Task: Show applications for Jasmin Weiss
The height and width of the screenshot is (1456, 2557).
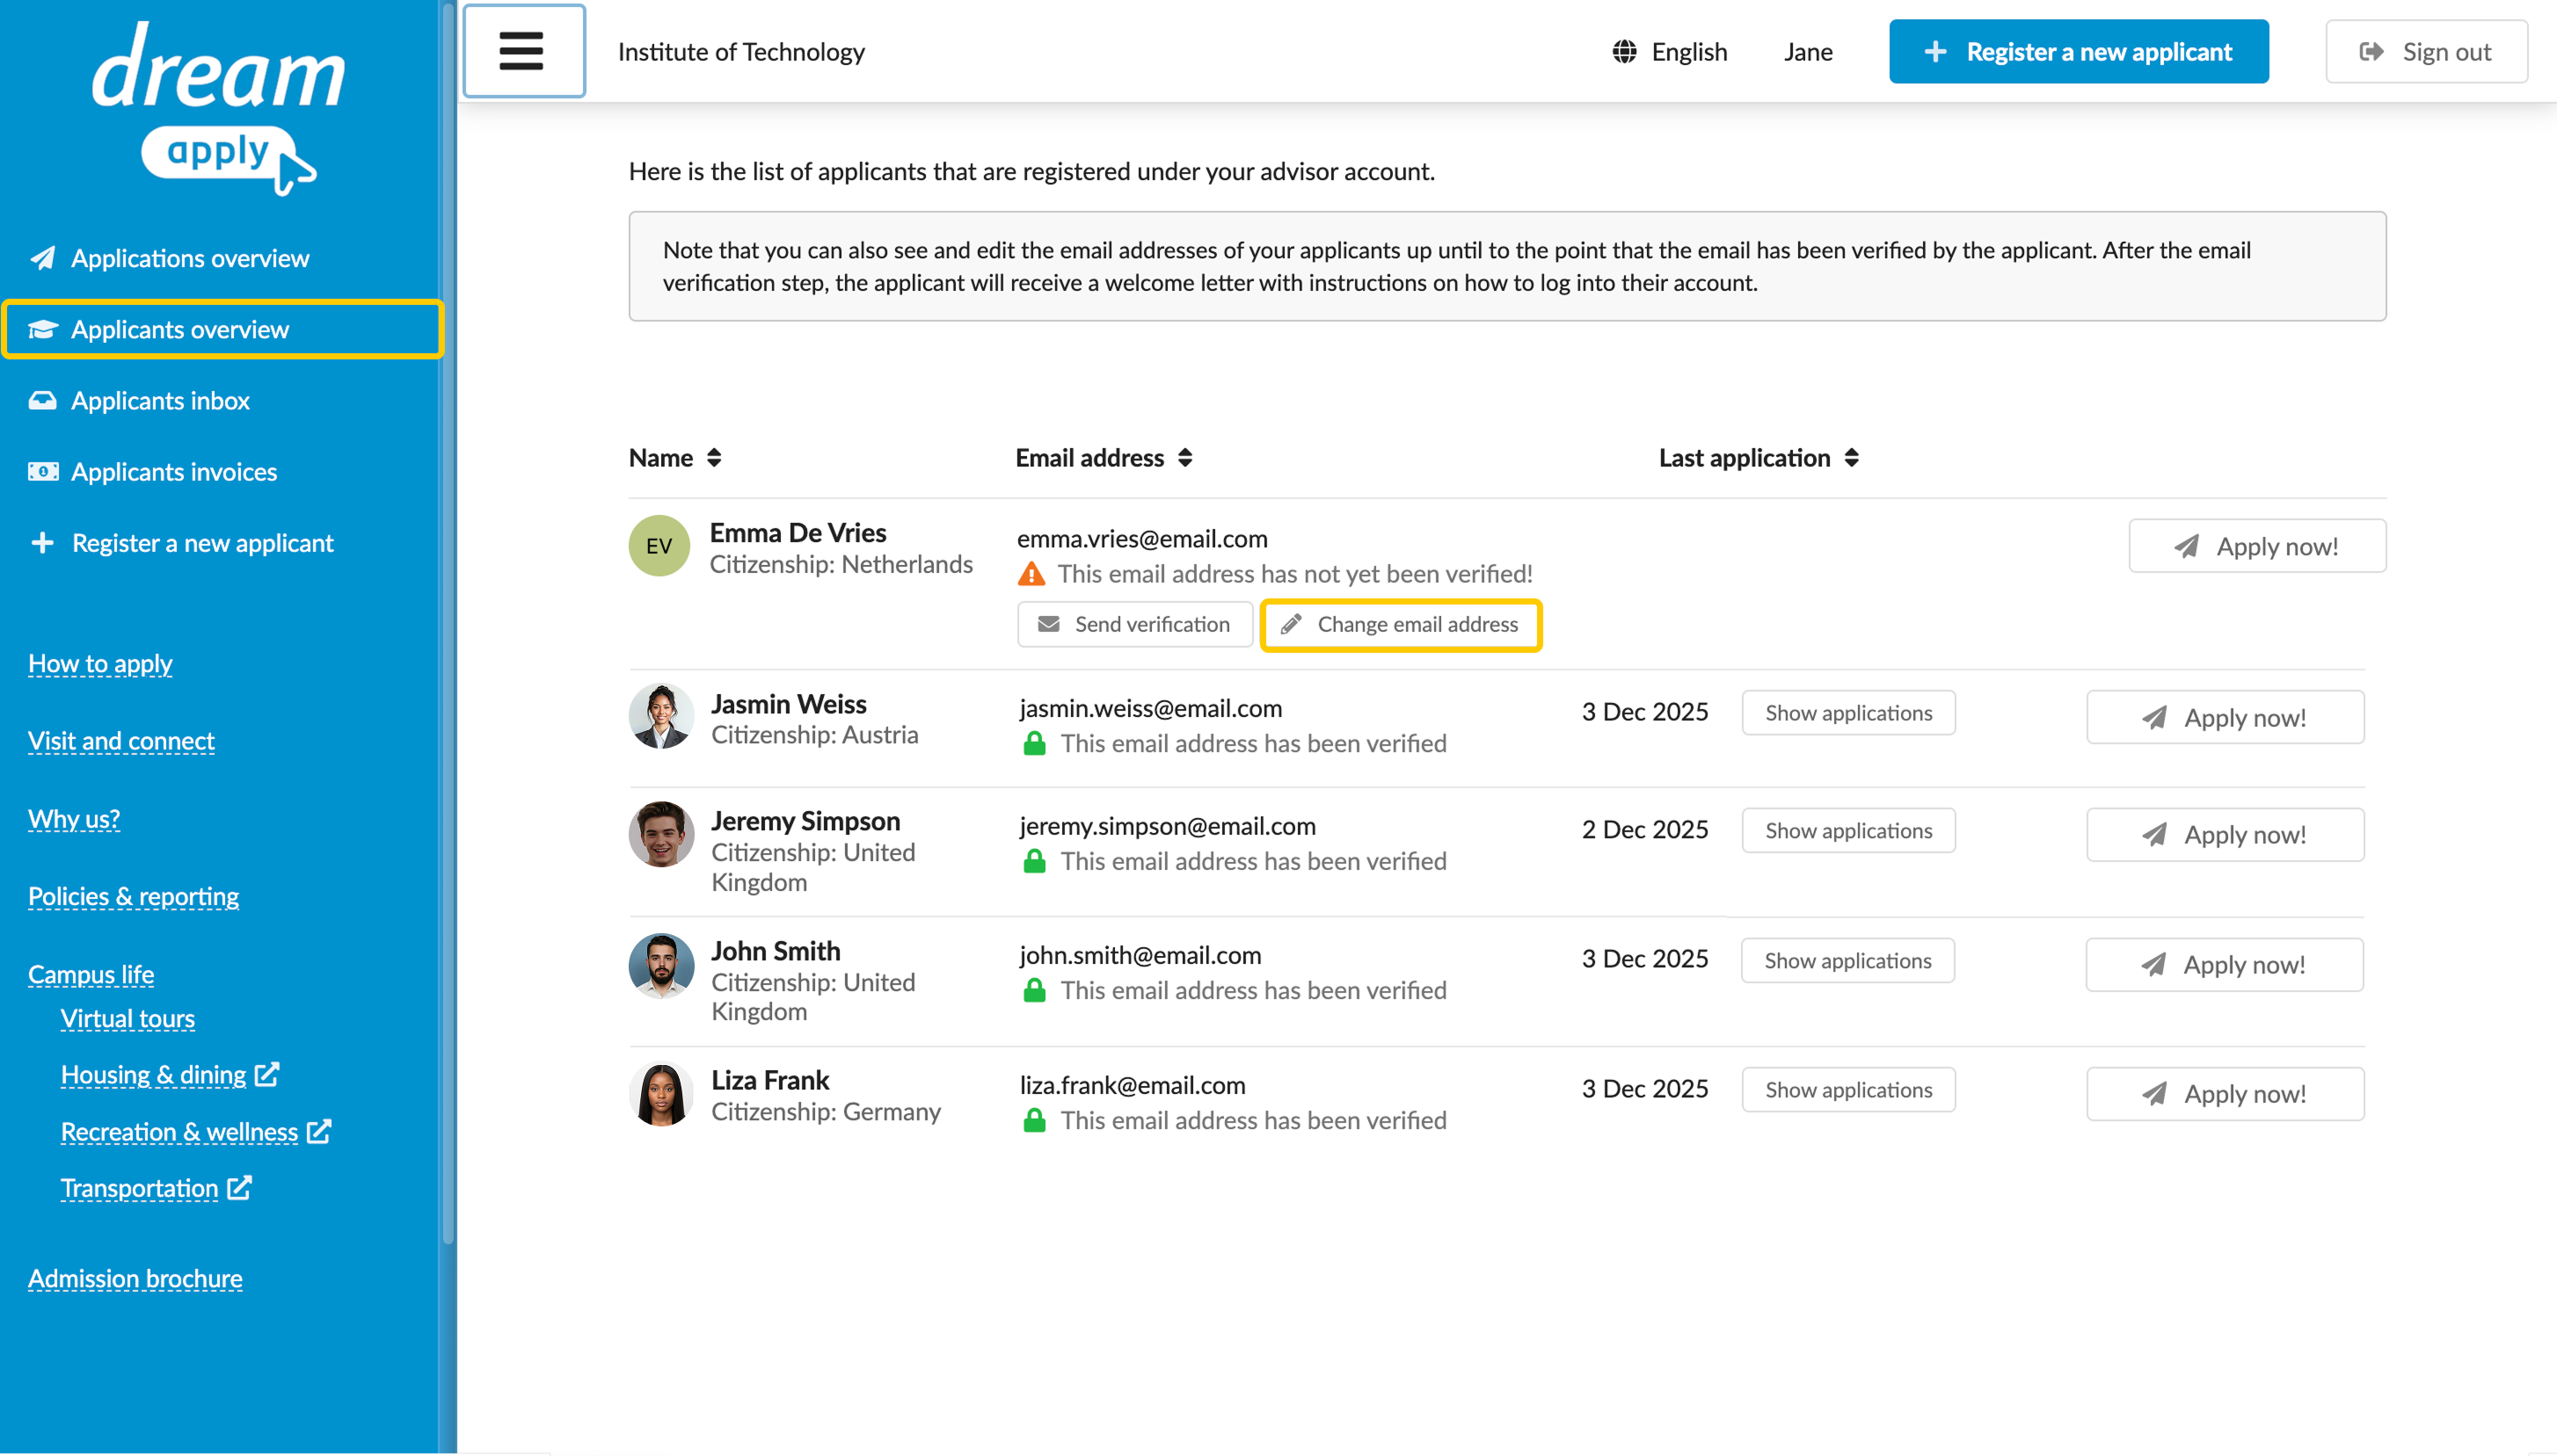Action: coord(1847,713)
